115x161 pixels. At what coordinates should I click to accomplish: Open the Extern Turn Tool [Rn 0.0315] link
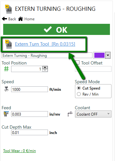pos(45,44)
